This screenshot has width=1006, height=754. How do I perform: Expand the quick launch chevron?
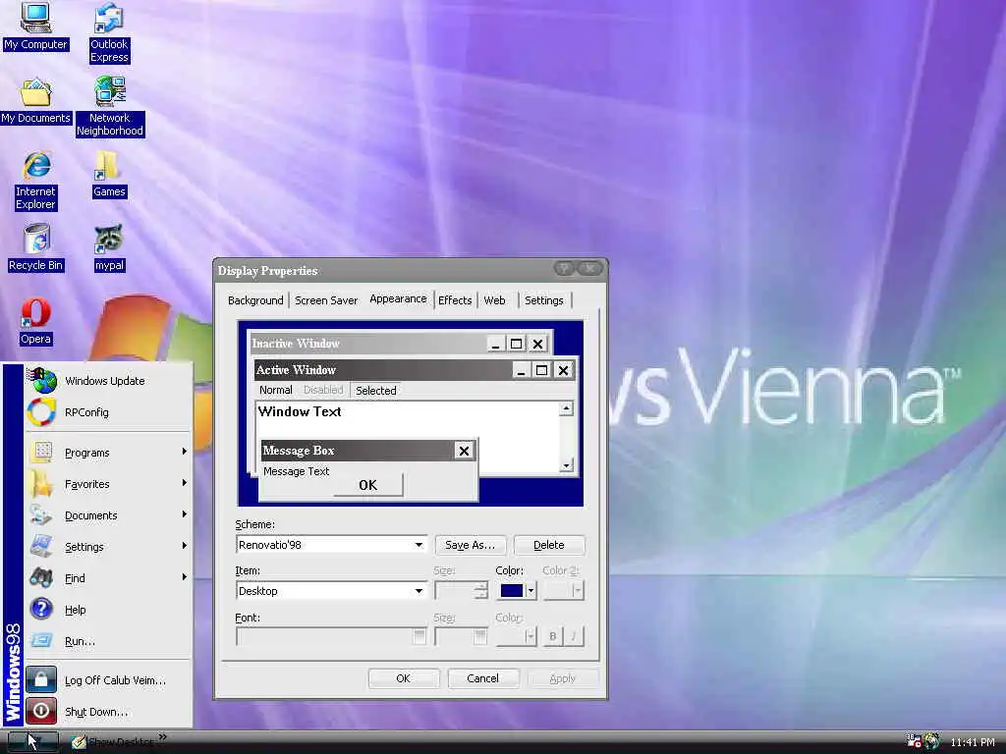(163, 737)
